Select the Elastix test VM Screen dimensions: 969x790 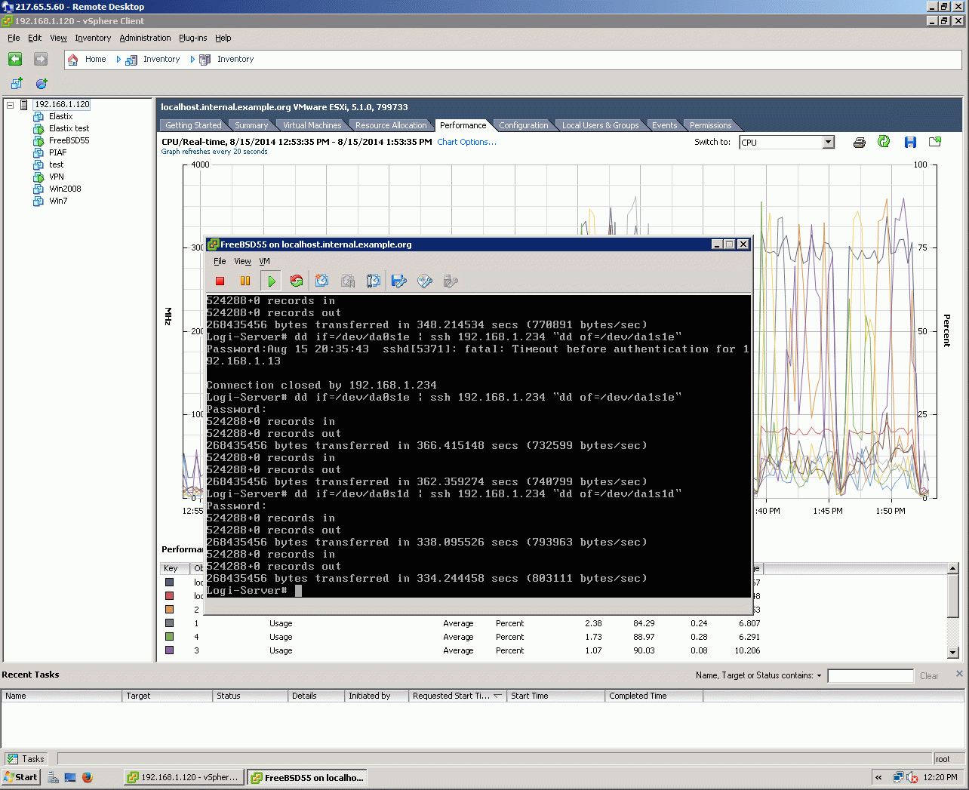pos(69,128)
